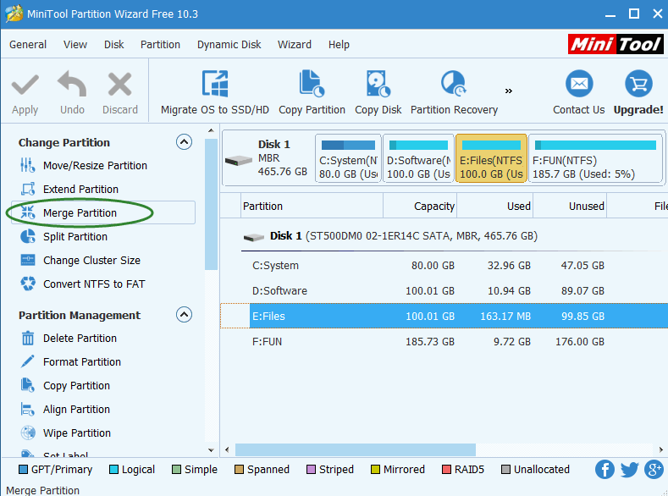
Task: Open the Twitter share icon
Action: coord(629,470)
